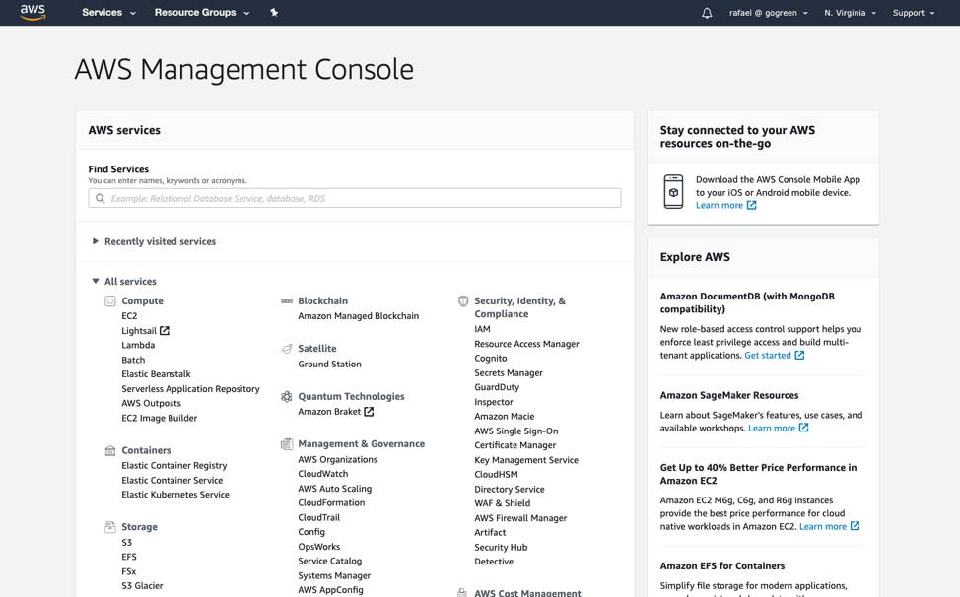The image size is (960, 597).
Task: Click the Find Services search field
Action: tap(355, 197)
